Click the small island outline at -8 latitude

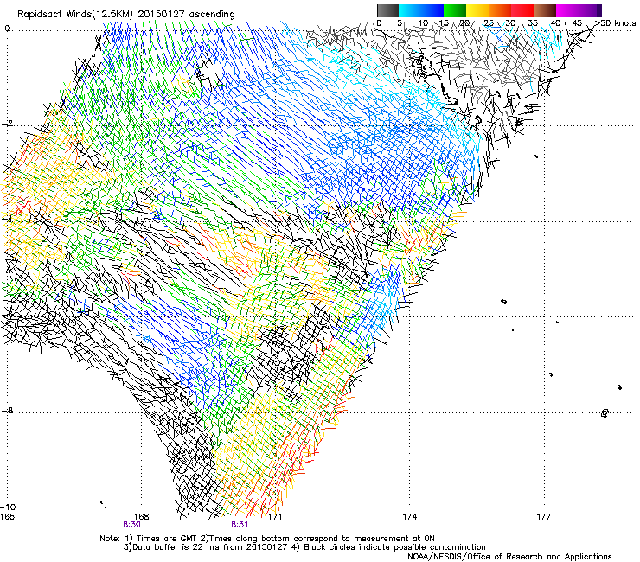[605, 413]
